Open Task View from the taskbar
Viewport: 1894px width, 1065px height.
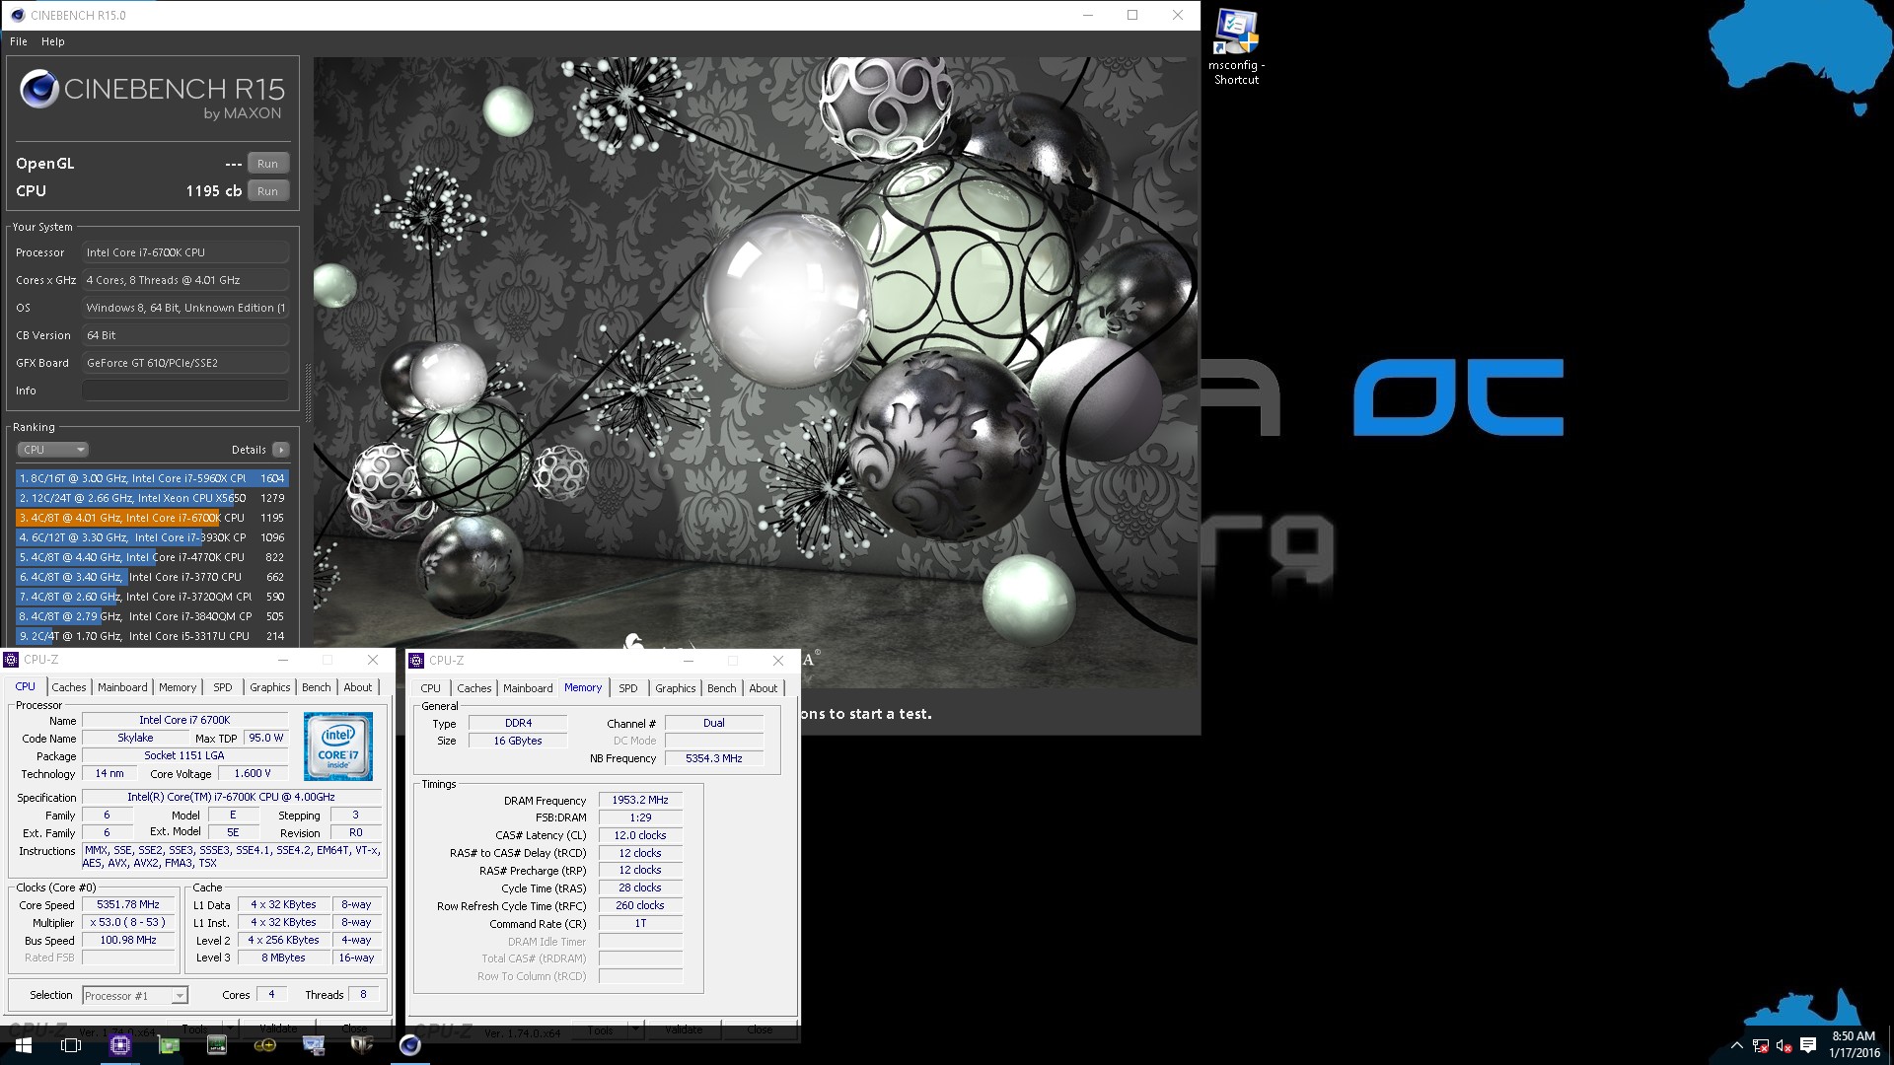click(71, 1045)
